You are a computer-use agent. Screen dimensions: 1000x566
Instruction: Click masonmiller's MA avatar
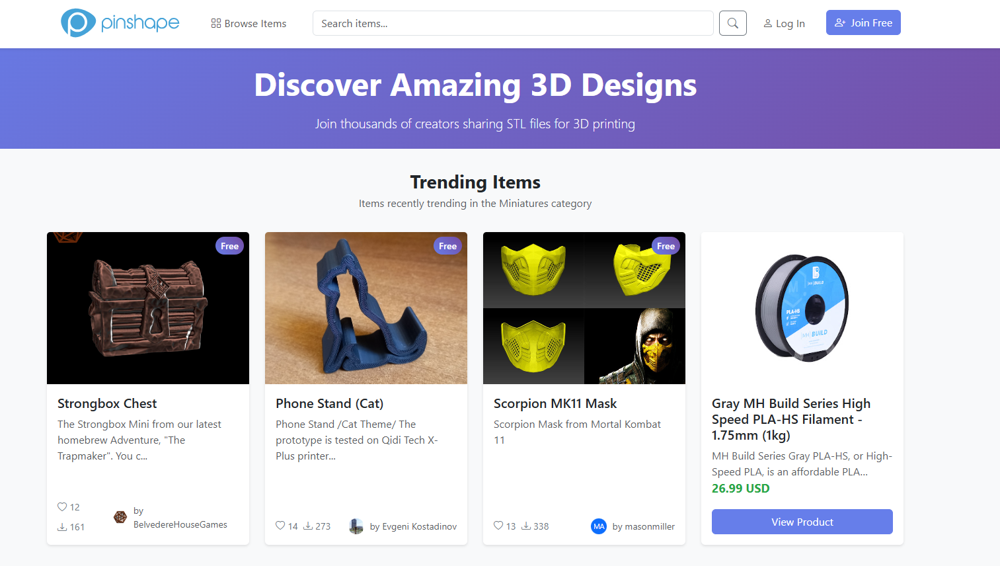(599, 526)
